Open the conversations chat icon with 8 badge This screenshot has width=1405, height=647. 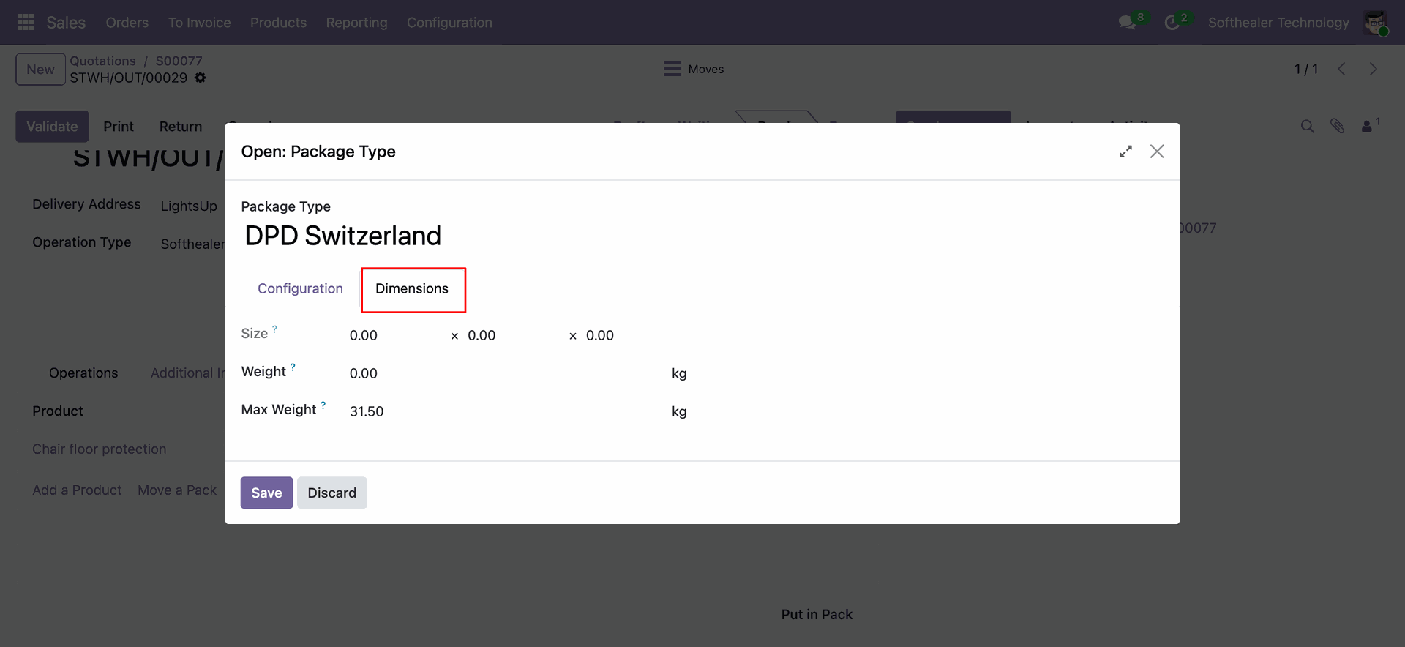1127,23
